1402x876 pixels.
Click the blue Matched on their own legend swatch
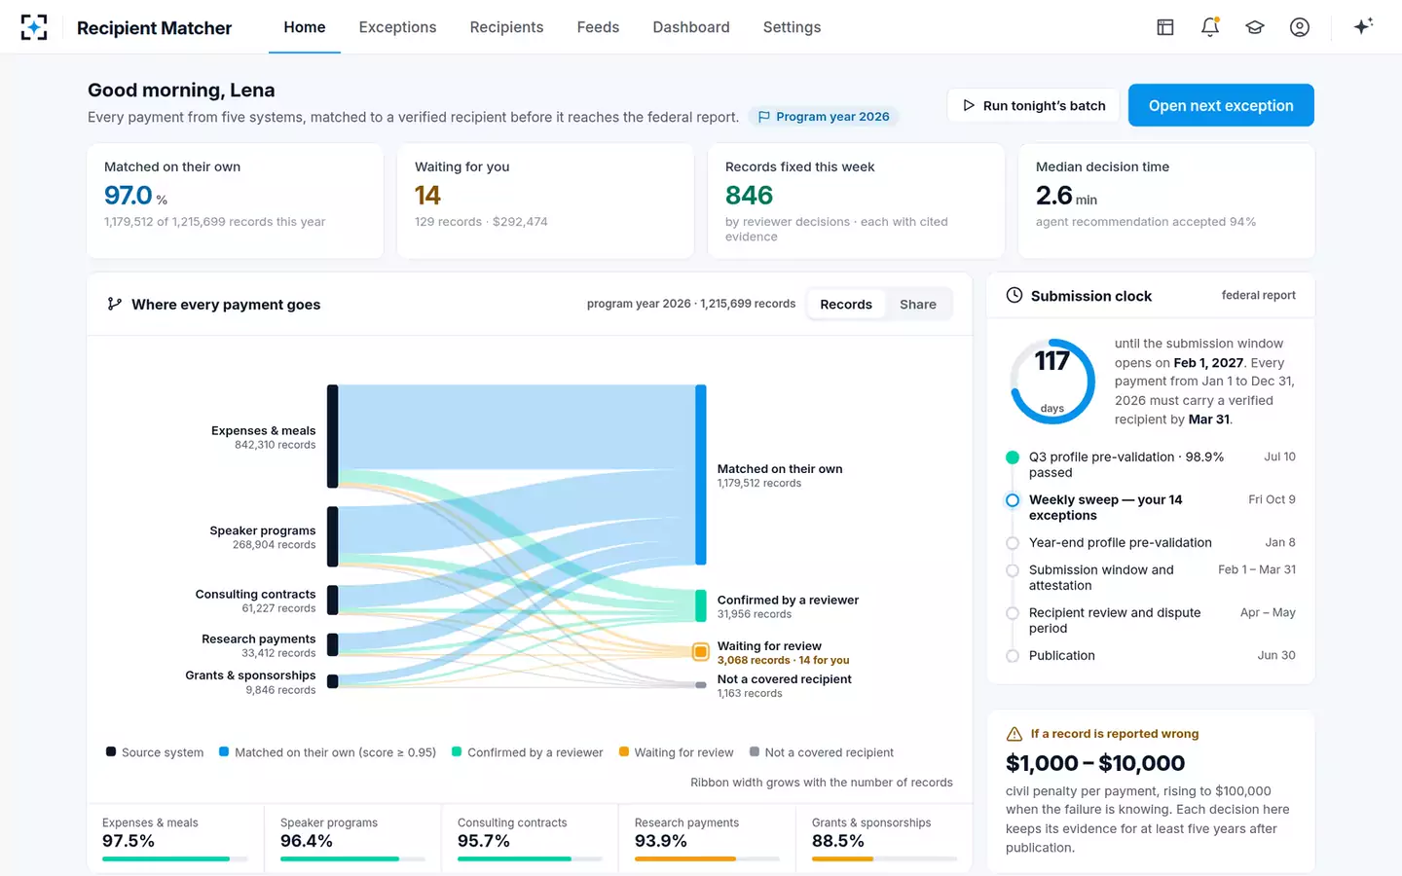[224, 751]
